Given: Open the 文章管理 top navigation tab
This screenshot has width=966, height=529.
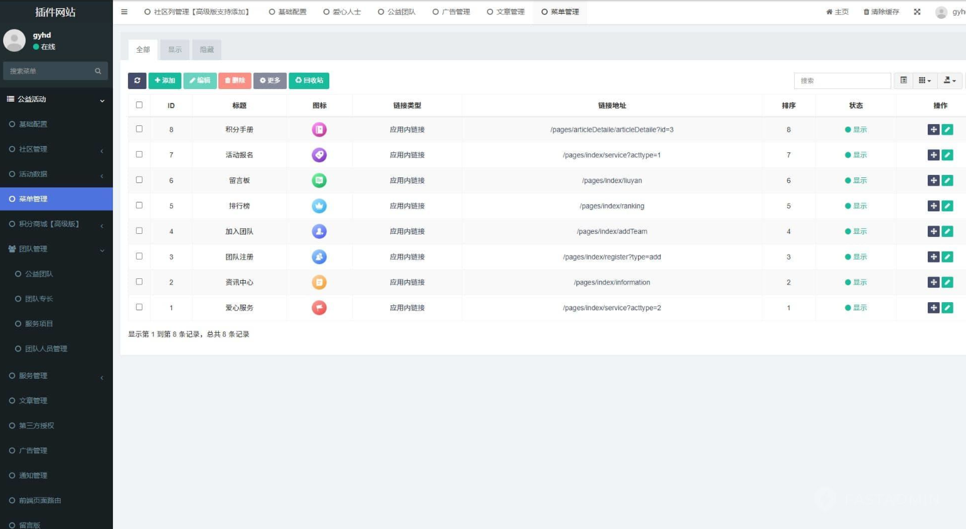Looking at the screenshot, I should tap(506, 12).
